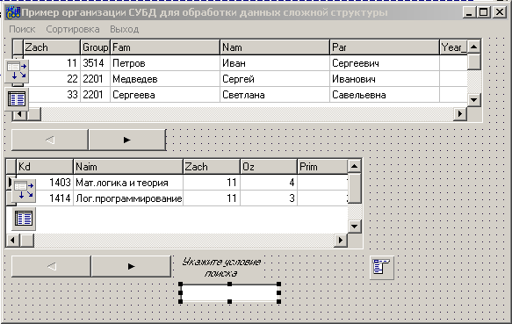512x324 pixels.
Task: Click the down arrow of upper grid scrollbar
Action: pos(473,100)
